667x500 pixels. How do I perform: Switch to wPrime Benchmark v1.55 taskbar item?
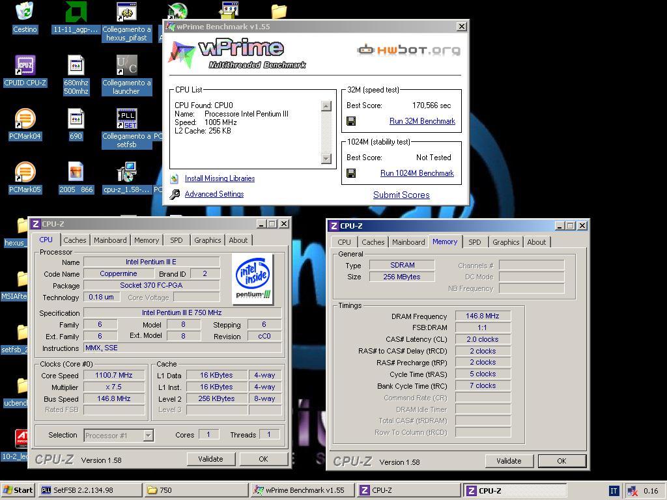(302, 490)
